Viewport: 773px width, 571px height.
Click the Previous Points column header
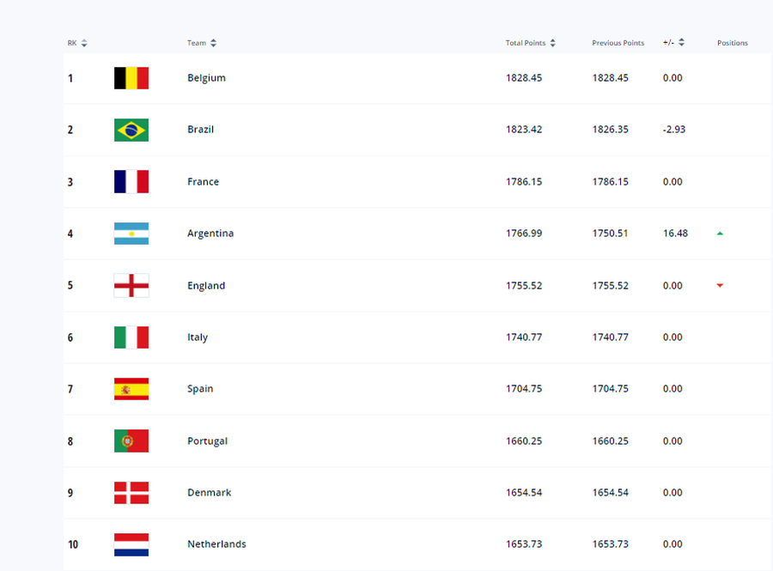pos(618,43)
